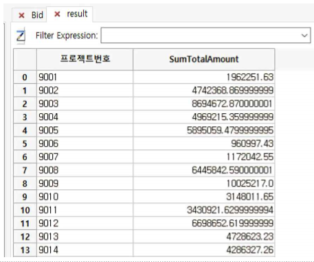Click project number cell 9001

pos(85,77)
